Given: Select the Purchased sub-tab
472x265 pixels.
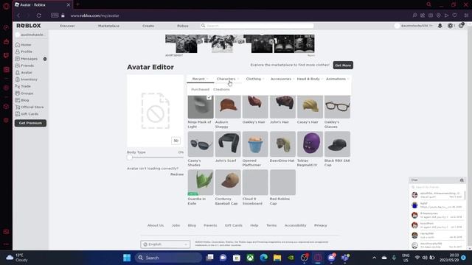Looking at the screenshot, I should (200, 90).
